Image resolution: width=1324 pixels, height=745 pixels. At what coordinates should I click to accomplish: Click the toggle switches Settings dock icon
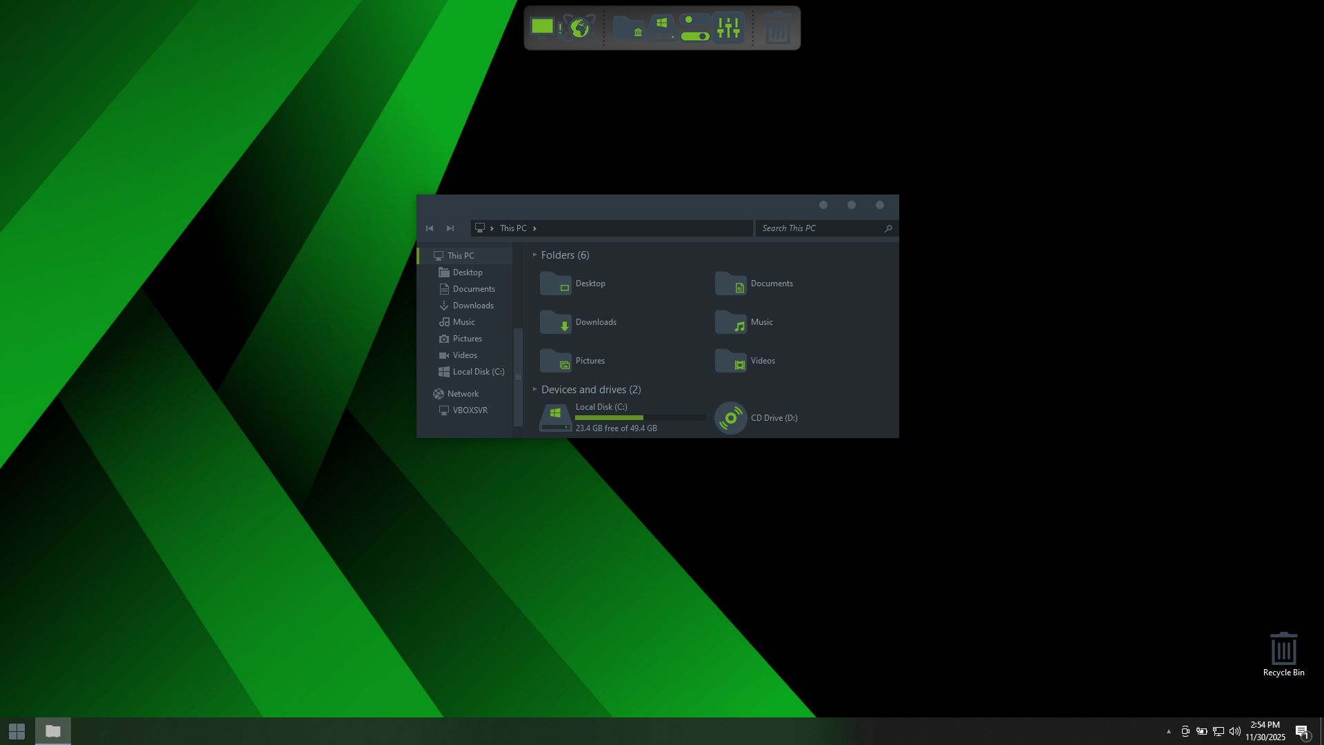[x=694, y=28]
